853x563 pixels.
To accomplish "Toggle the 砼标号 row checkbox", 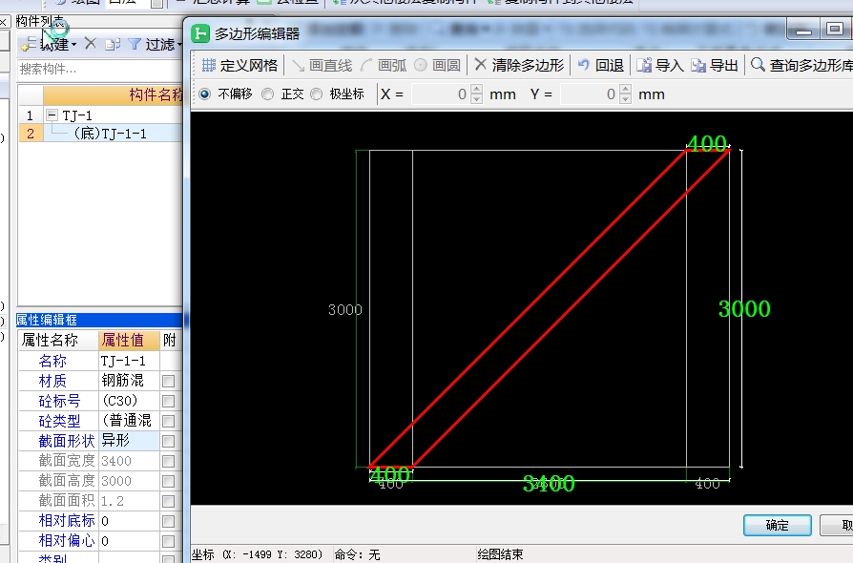I will coord(169,401).
